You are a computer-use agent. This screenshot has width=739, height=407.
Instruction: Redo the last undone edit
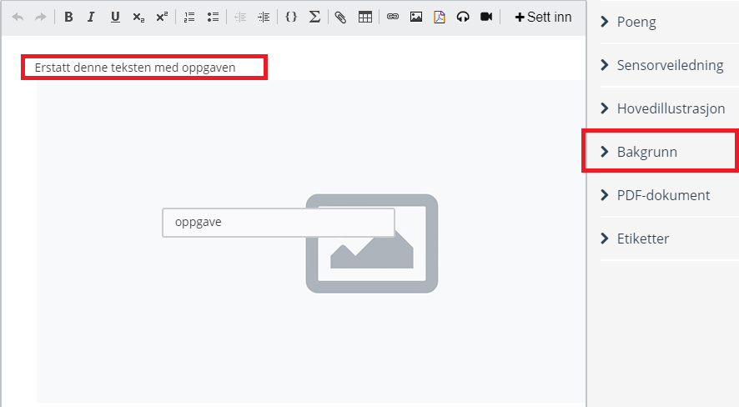(x=41, y=18)
